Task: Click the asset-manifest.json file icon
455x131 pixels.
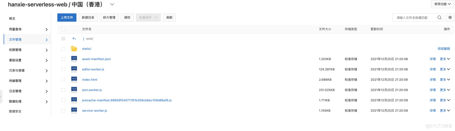Action: coord(74,59)
